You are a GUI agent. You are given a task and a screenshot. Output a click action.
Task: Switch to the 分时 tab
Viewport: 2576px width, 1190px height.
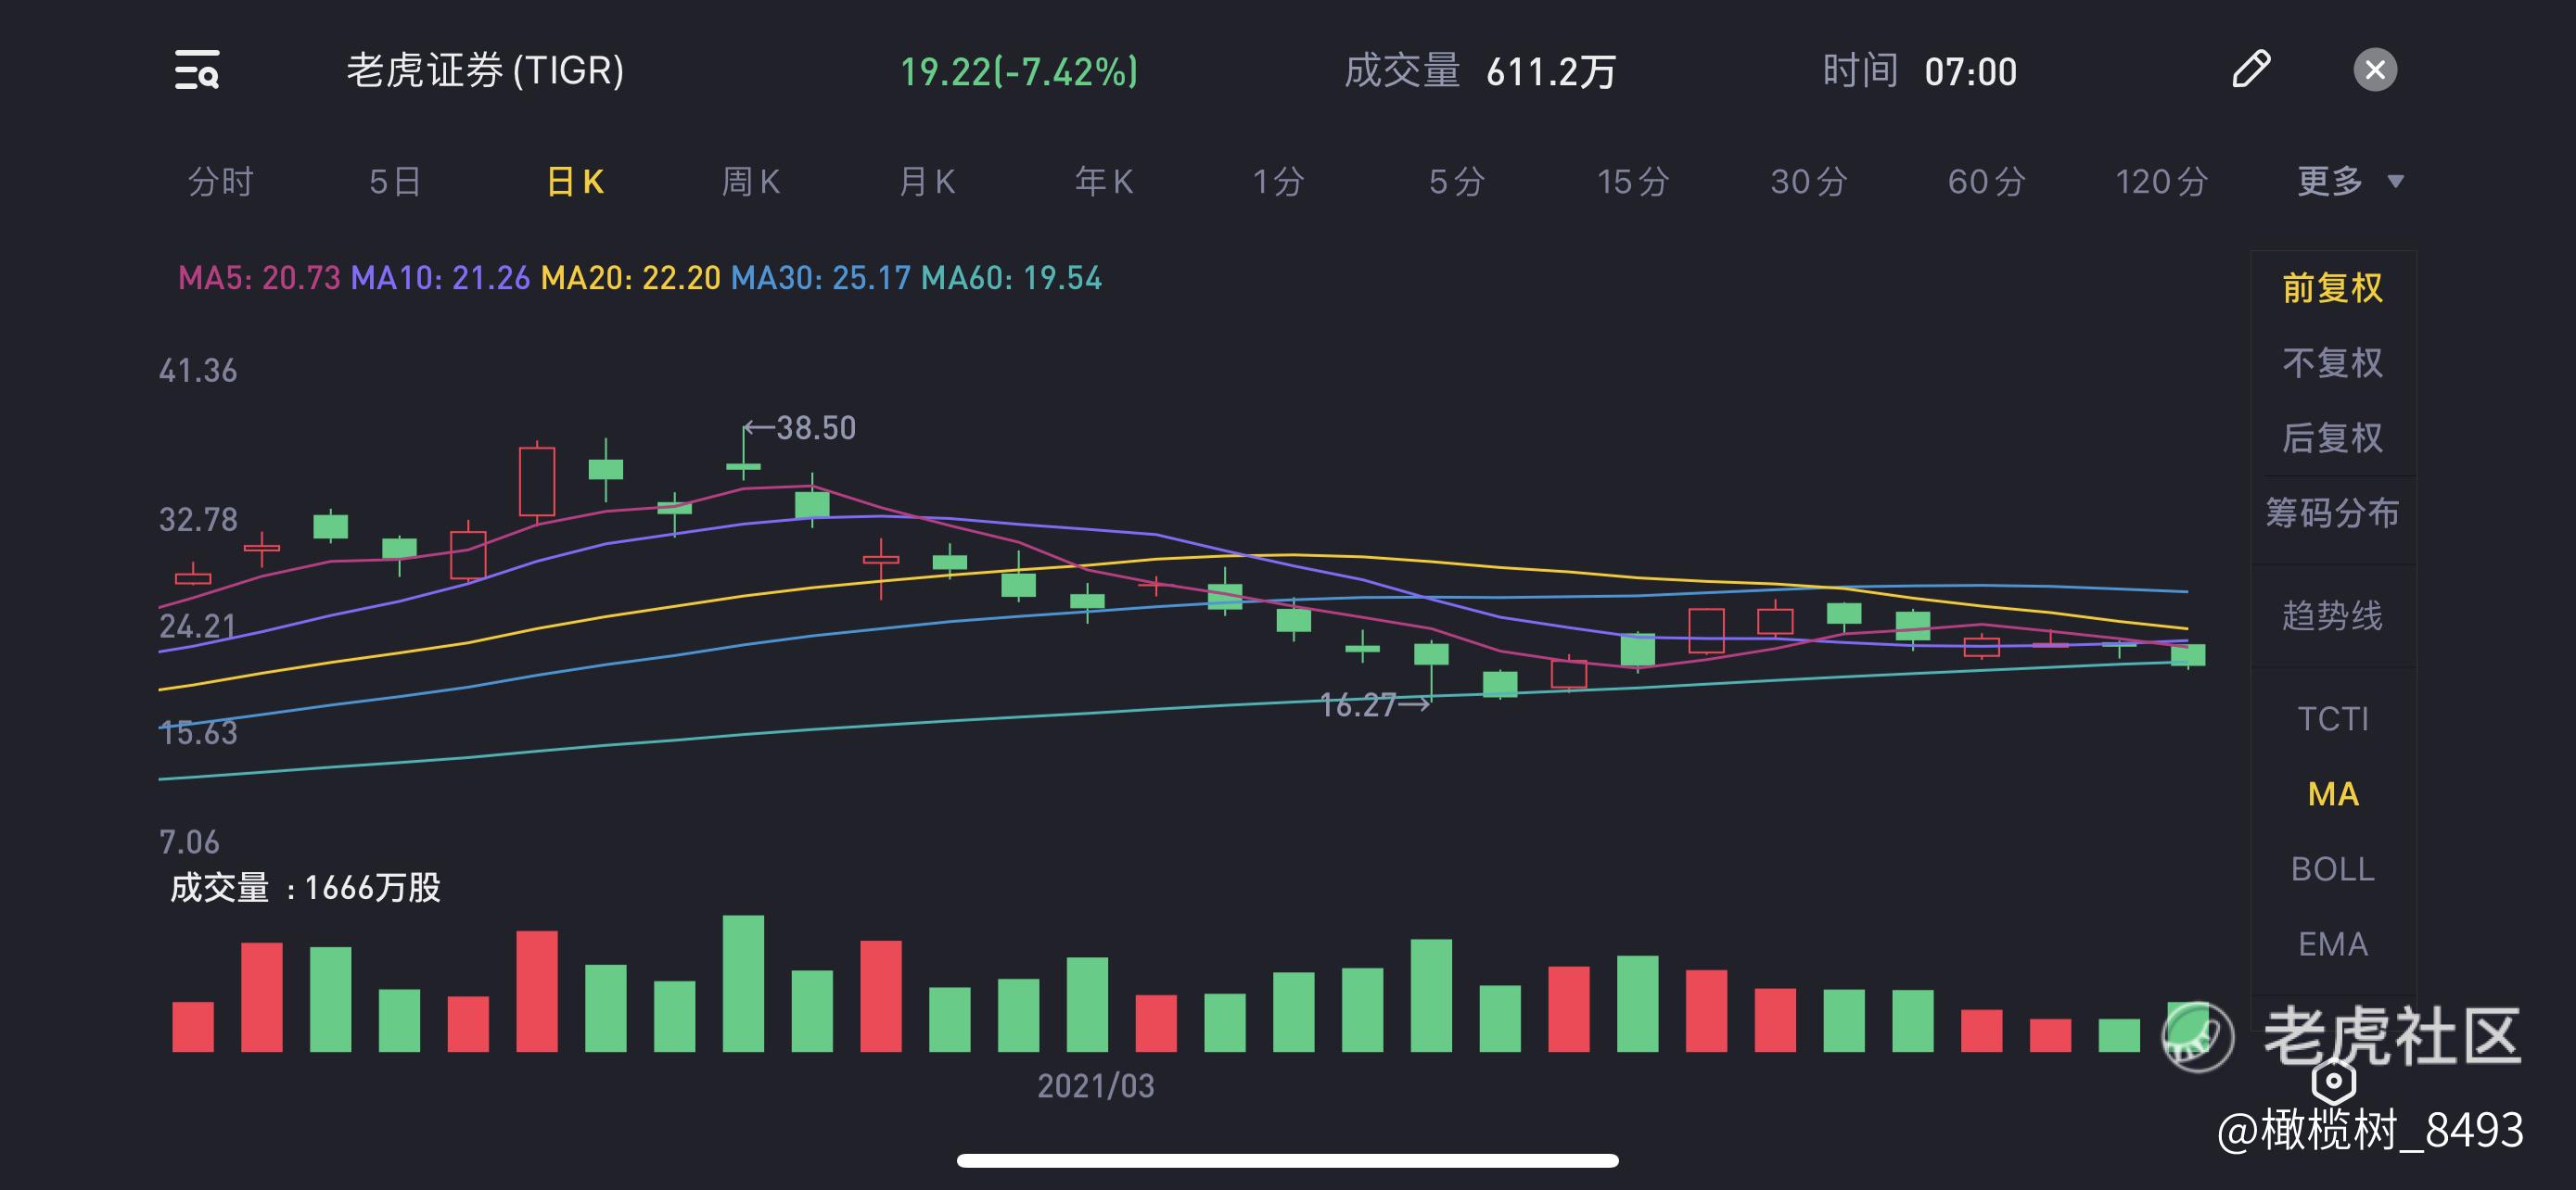pos(221,182)
